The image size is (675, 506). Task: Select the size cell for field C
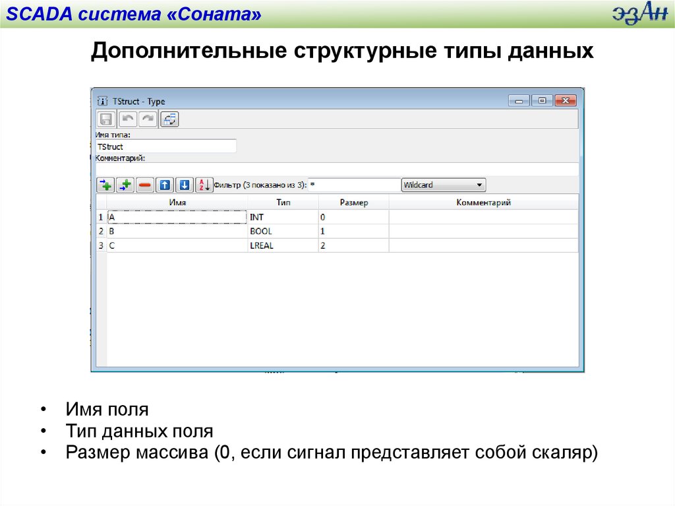click(x=354, y=245)
